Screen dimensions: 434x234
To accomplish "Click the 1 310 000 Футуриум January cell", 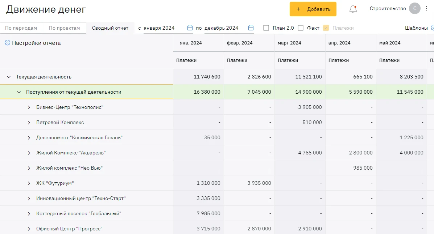I will 198,183.
